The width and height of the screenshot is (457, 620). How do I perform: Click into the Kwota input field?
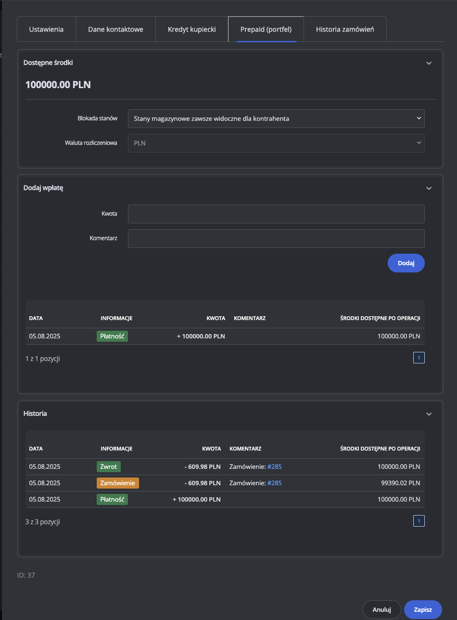(x=276, y=214)
